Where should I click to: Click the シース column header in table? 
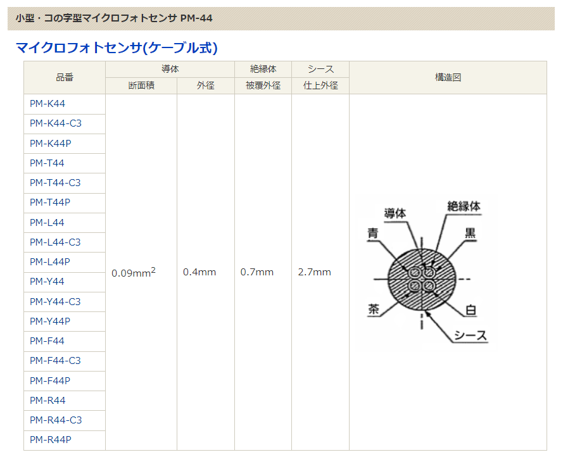[x=320, y=69]
